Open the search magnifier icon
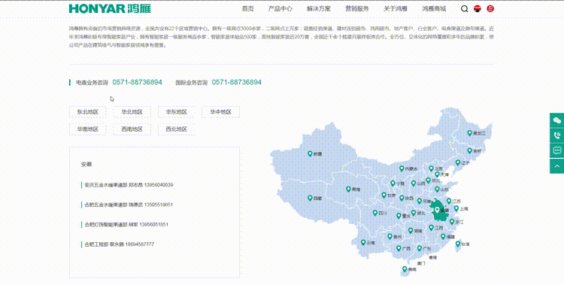The height and width of the screenshot is (285, 564). point(465,8)
